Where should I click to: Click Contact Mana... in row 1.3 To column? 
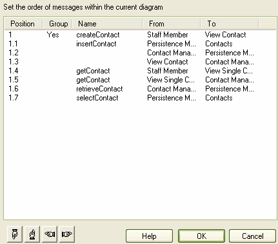click(230, 62)
